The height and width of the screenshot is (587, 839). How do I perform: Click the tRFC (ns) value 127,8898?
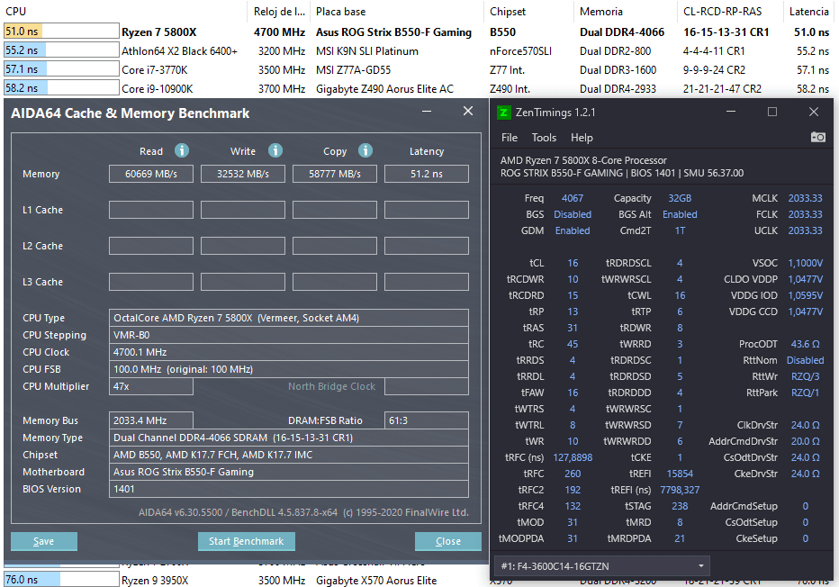pyautogui.click(x=573, y=457)
